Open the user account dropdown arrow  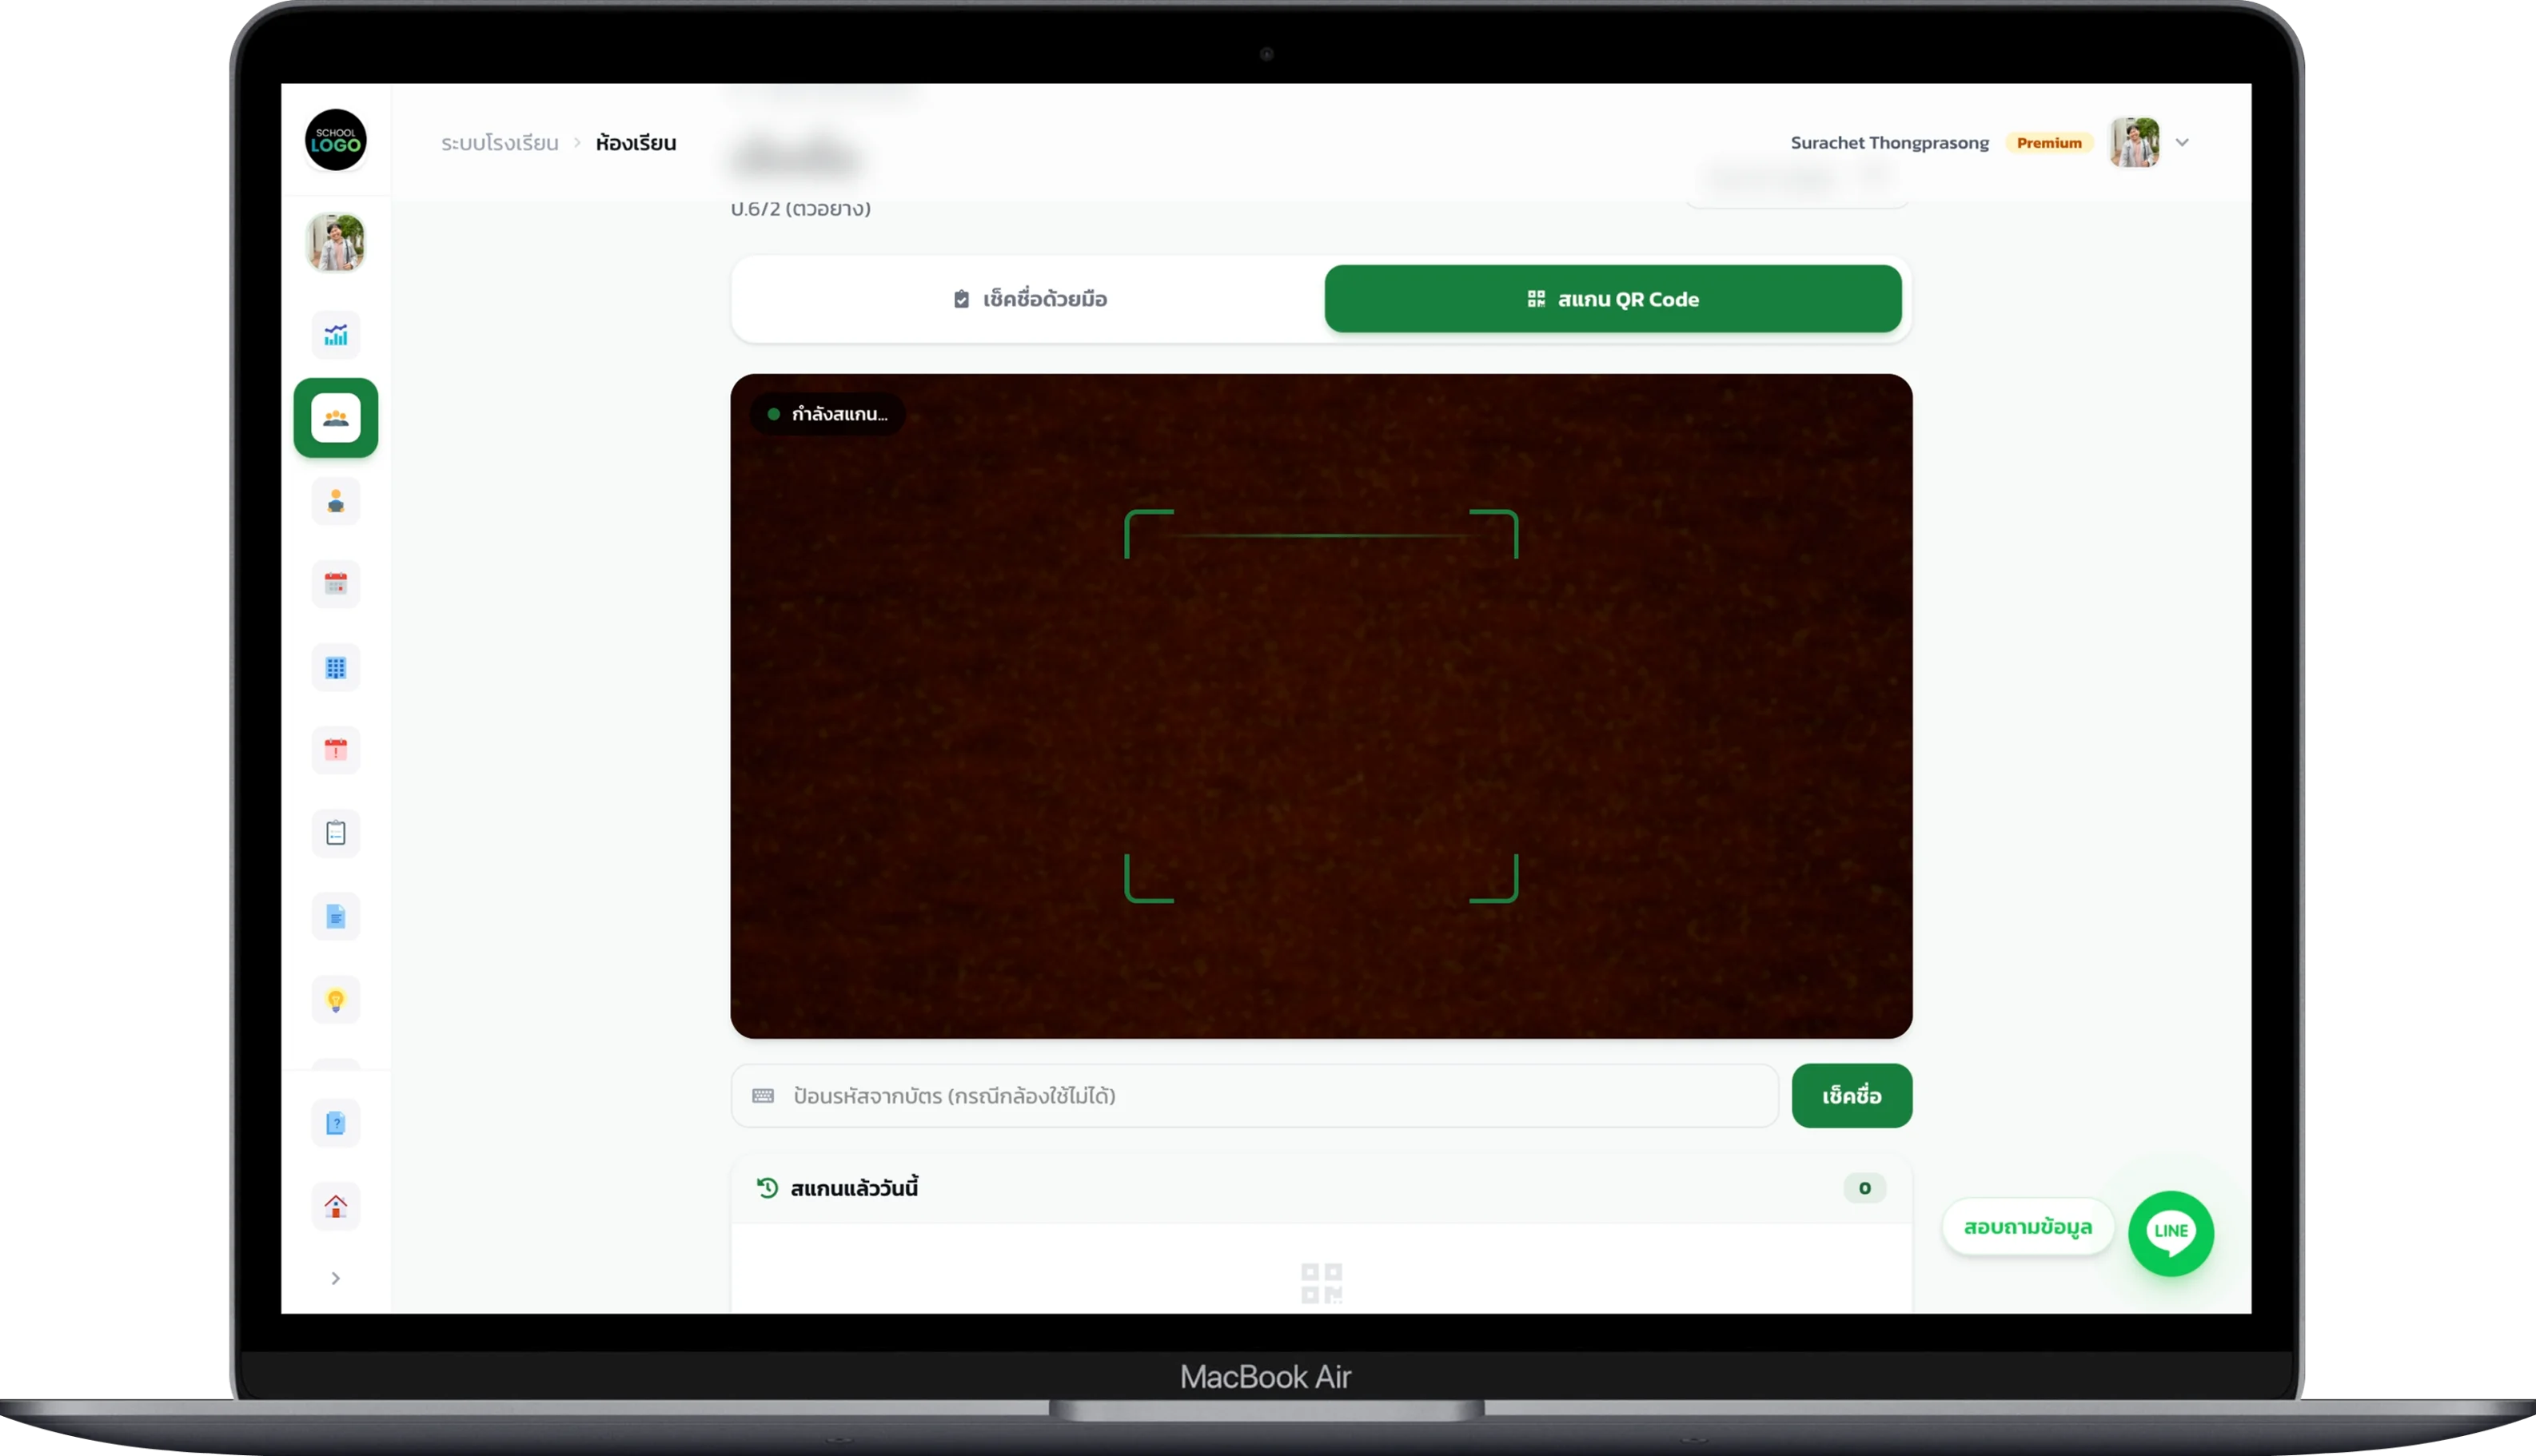click(x=2182, y=143)
